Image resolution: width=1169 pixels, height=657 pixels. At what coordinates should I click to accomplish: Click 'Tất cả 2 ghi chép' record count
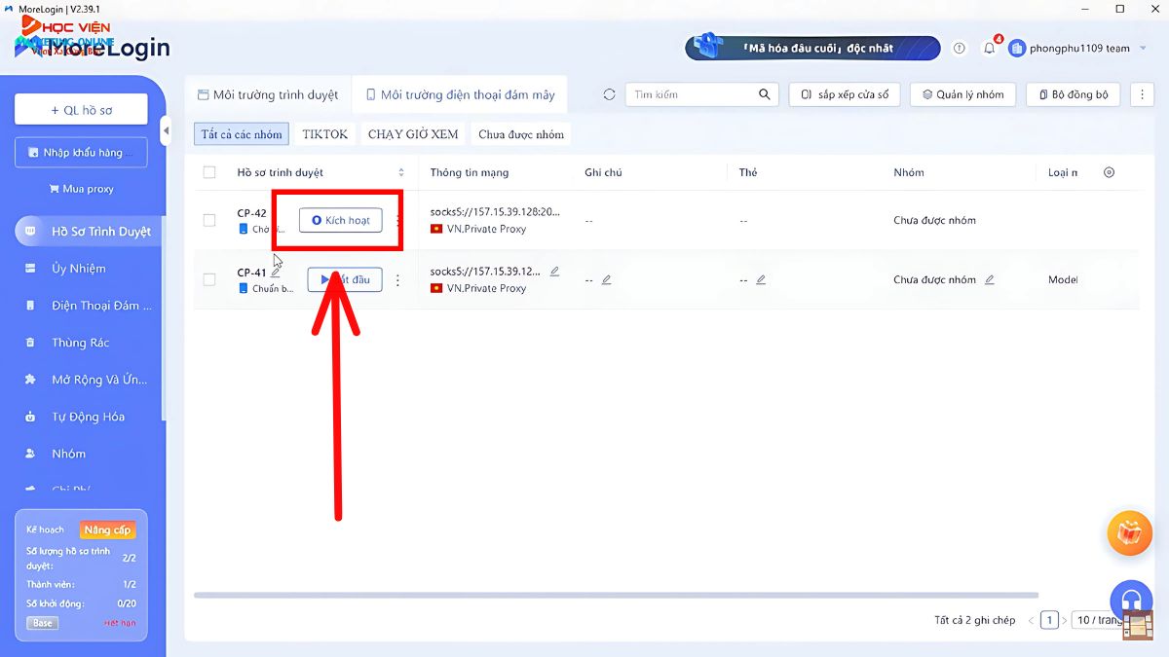pos(975,620)
